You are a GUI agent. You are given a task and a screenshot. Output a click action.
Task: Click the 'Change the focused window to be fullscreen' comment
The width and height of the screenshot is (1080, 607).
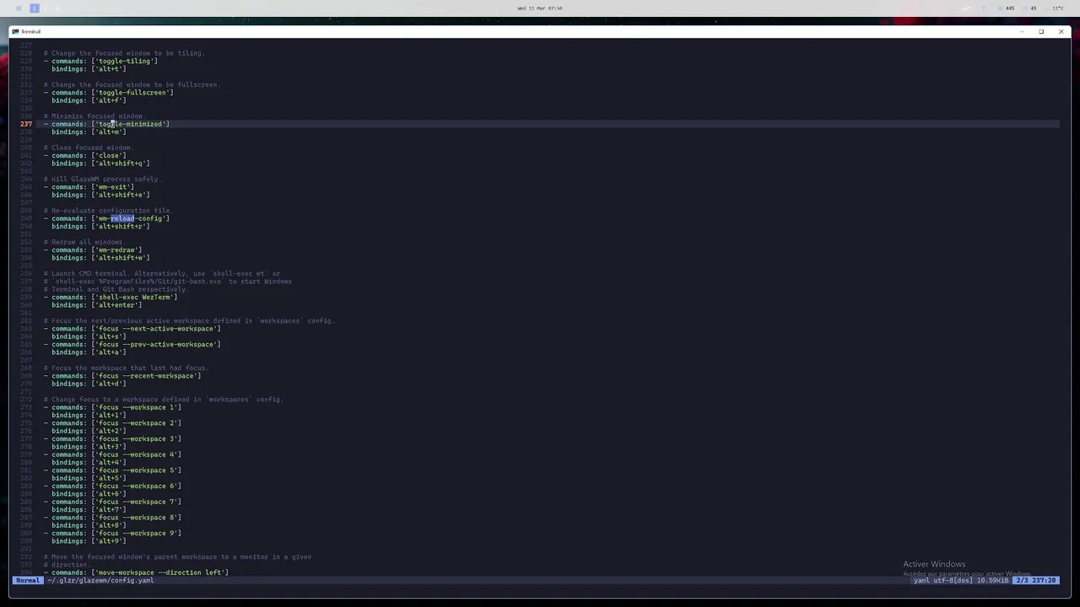tap(132, 84)
